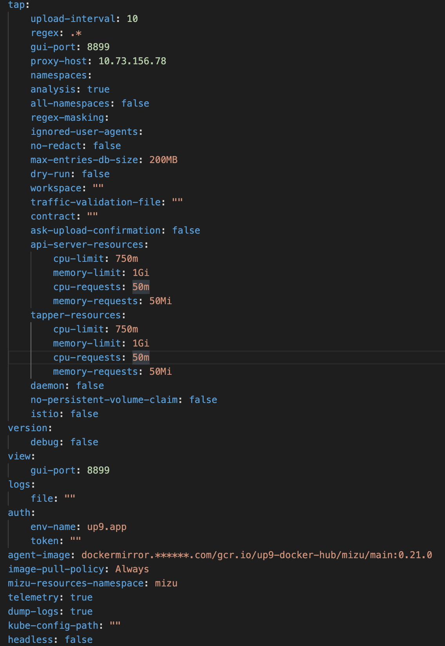Click highlighted 50m under api-server-resources
The image size is (445, 646).
tap(141, 287)
